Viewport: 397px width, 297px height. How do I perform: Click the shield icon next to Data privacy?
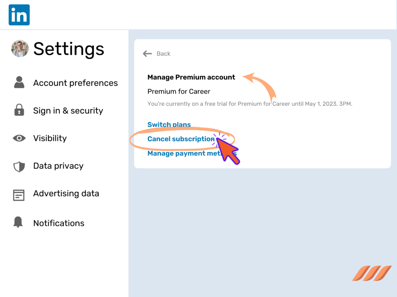pyautogui.click(x=19, y=166)
